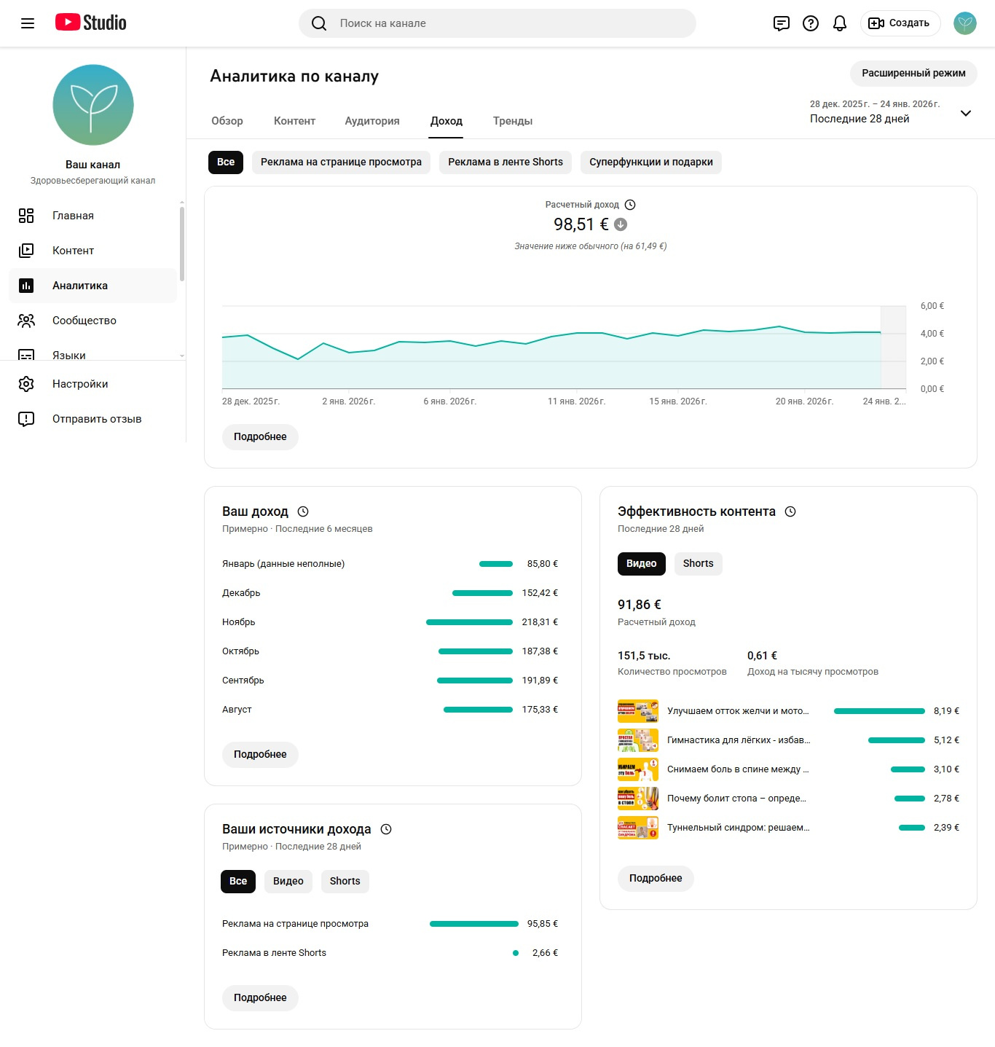Click the clock icon beside Эффективность контента

tap(790, 511)
